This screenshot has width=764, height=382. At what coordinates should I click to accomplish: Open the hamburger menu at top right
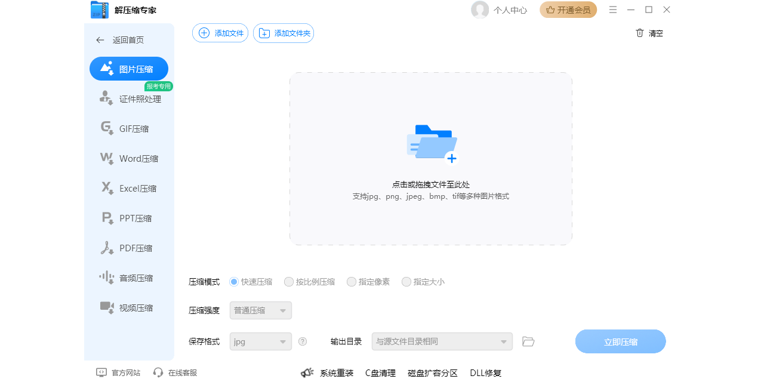point(613,10)
